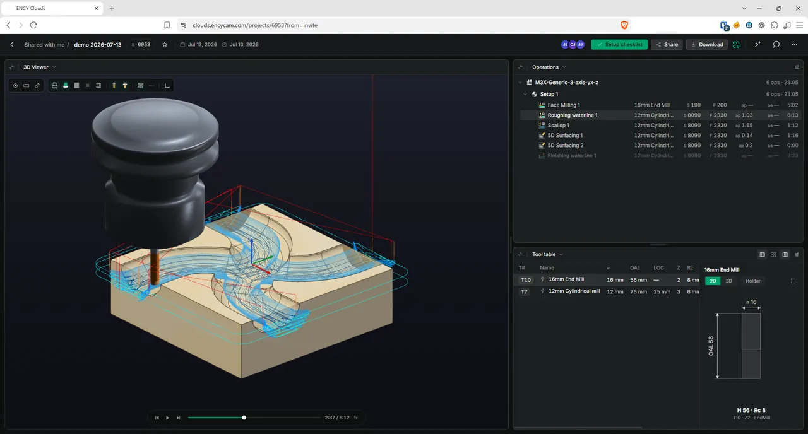The image size is (808, 434).
Task: Toggle machine visibility icon in viewer toolbar
Action: click(x=54, y=85)
